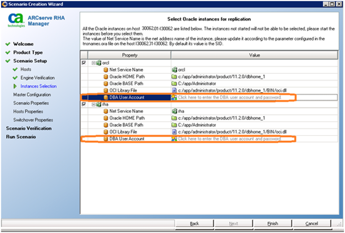Select the orcl OCI Library File row
The image size is (345, 233).
tap(209, 90)
